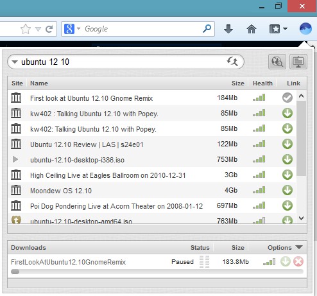This screenshot has height=296, width=317.
Task: Select FirstLookAtUbuntu12.10GnomeRemix download
Action: pyautogui.click(x=68, y=262)
